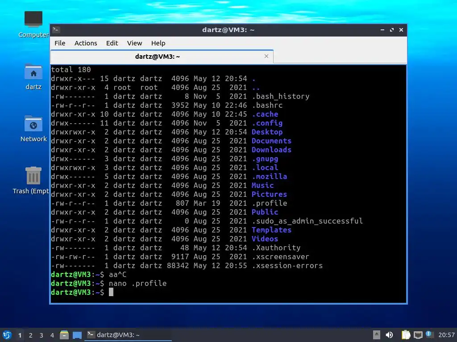Click the 'nano .profile' command text
This screenshot has height=342, width=457.
pyautogui.click(x=138, y=283)
